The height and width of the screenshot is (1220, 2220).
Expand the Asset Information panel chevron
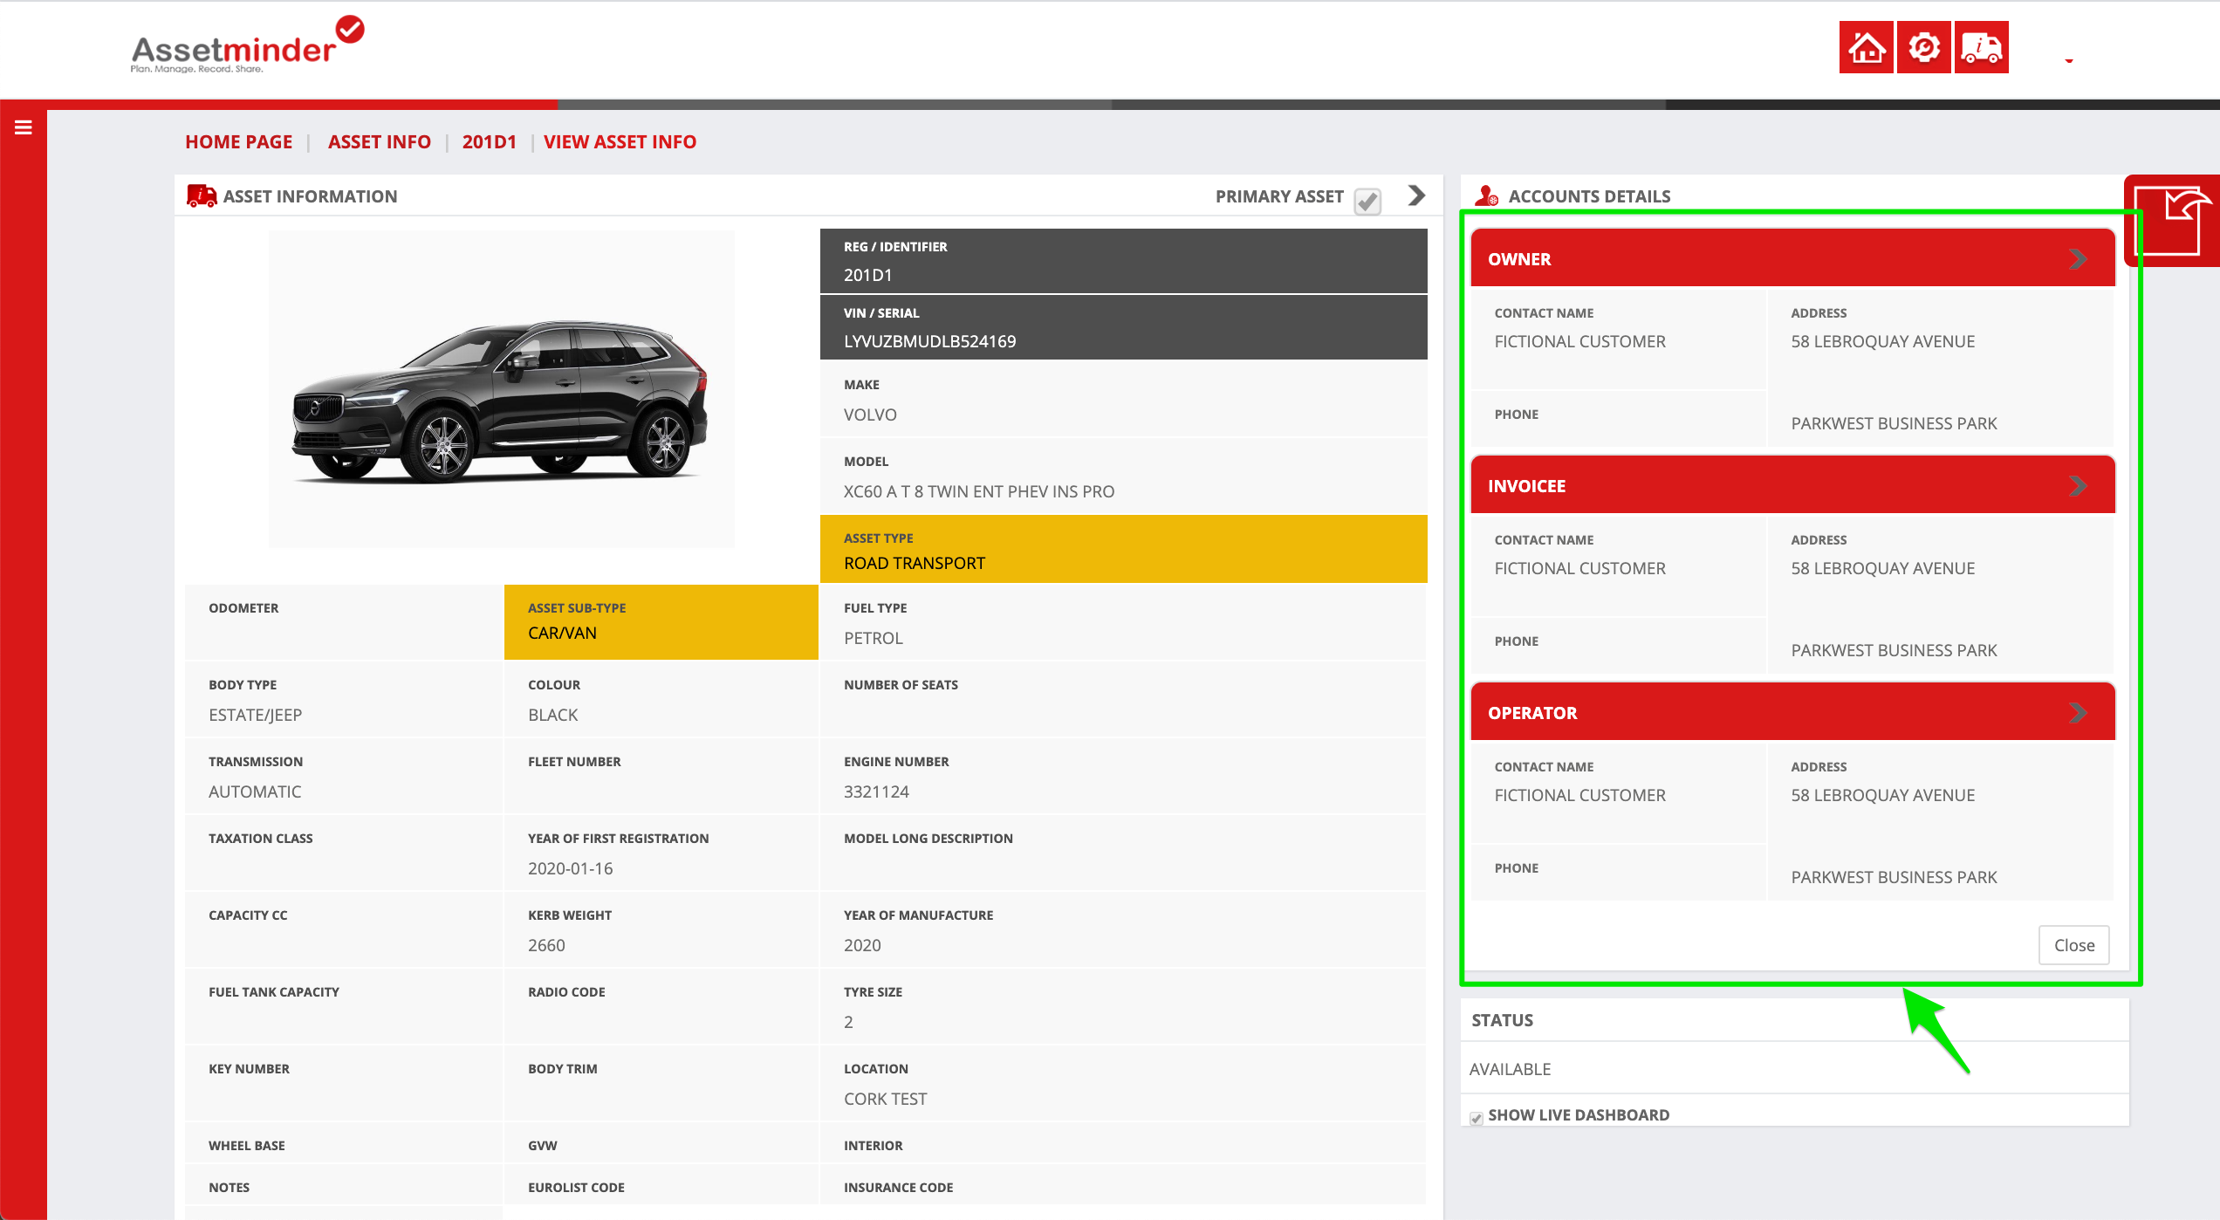pos(1416,195)
